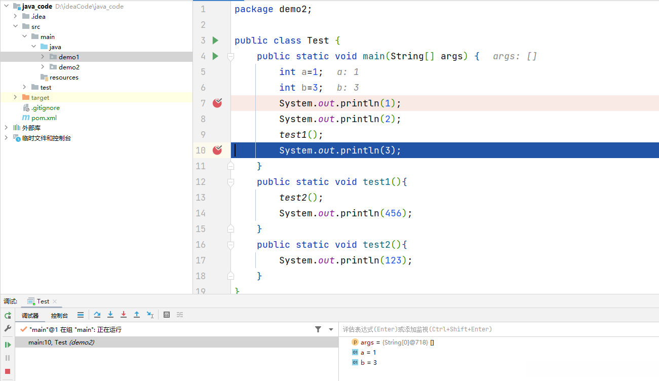The width and height of the screenshot is (659, 381).
Task: Expand the target folder in project tree
Action: click(15, 97)
